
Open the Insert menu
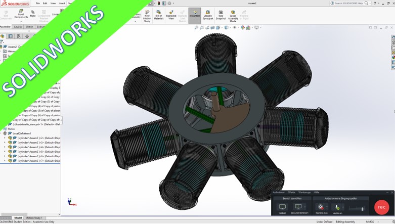62,3
